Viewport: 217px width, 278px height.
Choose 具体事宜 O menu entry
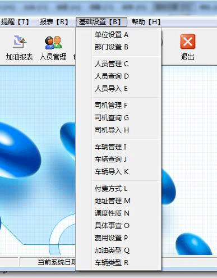click(x=118, y=226)
